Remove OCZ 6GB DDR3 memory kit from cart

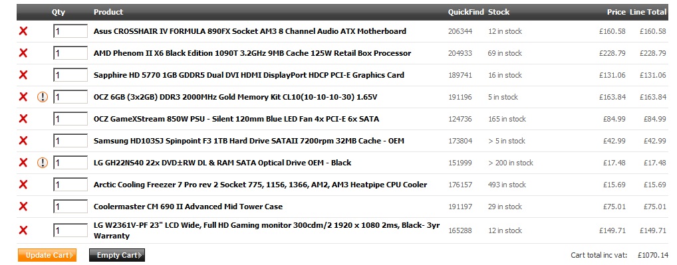point(23,97)
